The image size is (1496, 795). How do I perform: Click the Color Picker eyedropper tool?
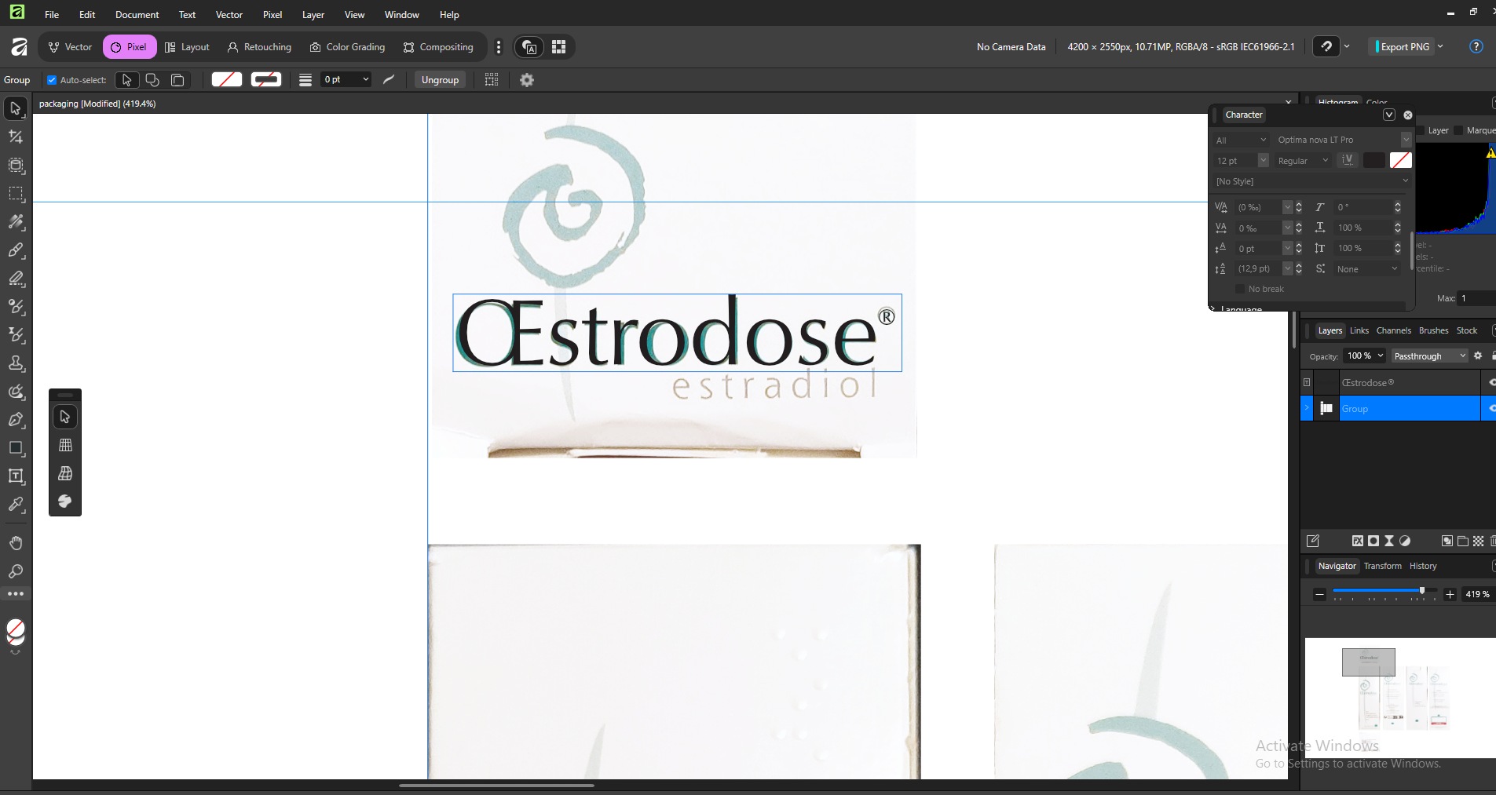tap(16, 505)
